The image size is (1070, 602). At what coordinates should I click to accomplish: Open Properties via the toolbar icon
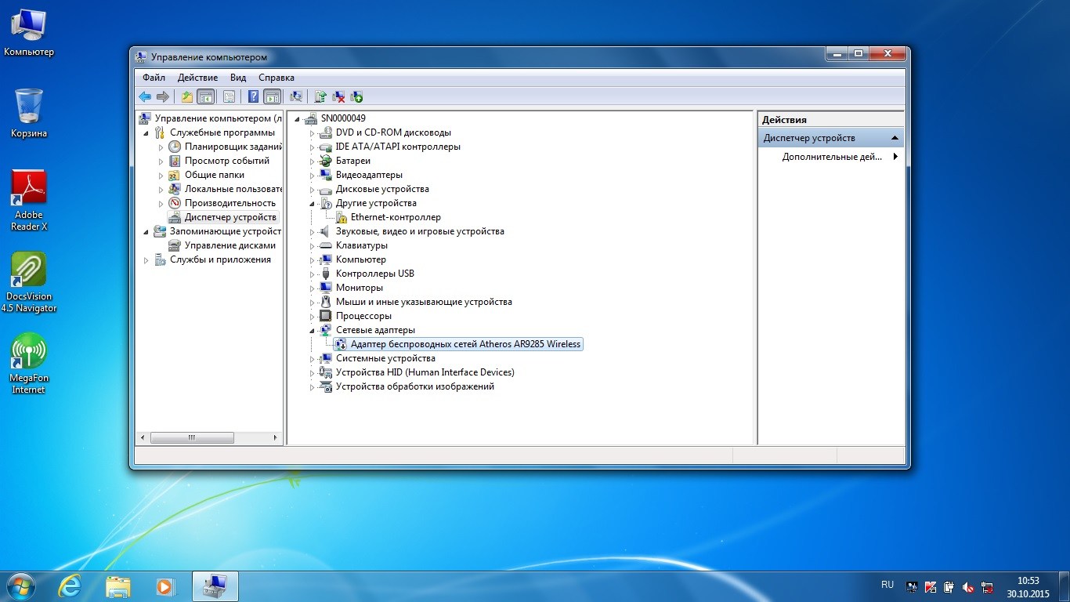point(229,97)
